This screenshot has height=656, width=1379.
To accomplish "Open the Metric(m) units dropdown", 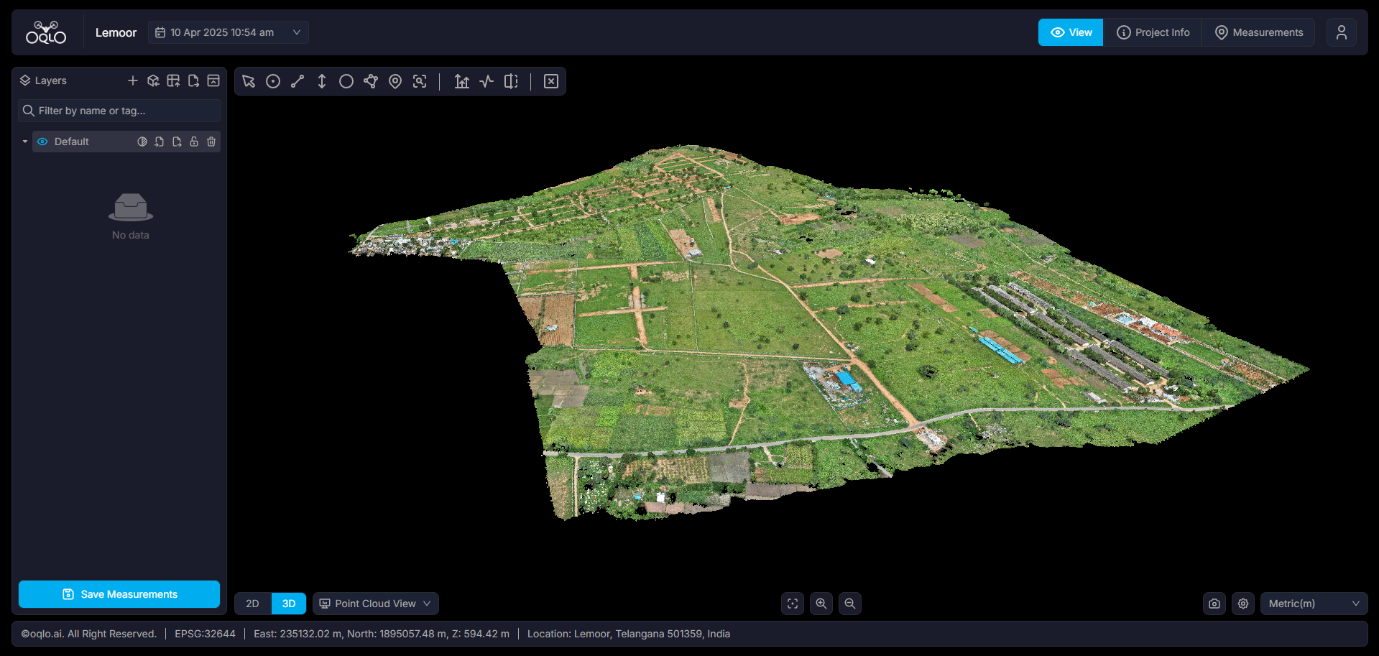I will point(1314,604).
